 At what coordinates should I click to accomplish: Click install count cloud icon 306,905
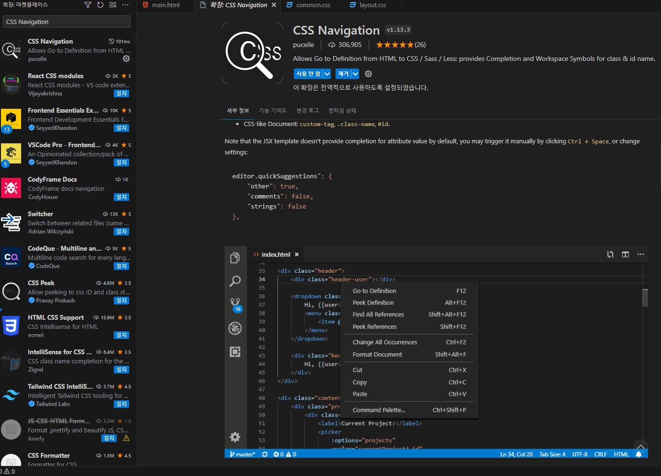click(332, 45)
